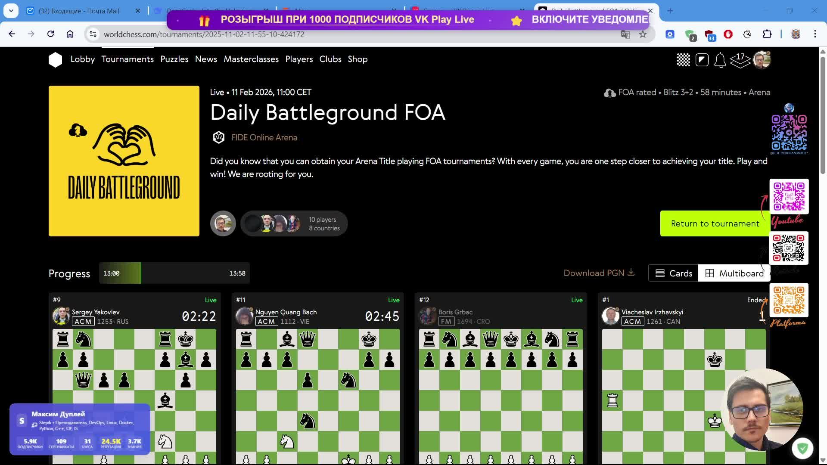
Task: Switch to Cards view
Action: [674, 273]
